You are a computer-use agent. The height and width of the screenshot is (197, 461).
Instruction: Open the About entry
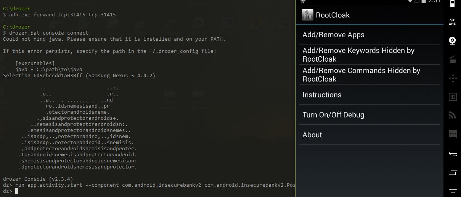[312, 135]
